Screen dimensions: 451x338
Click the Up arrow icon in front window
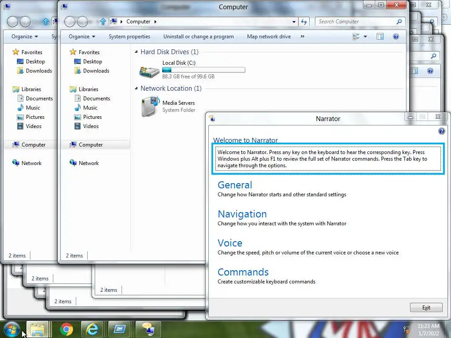[x=103, y=22]
